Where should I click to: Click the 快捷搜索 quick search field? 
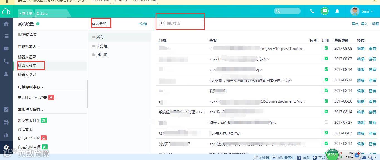click(x=181, y=23)
